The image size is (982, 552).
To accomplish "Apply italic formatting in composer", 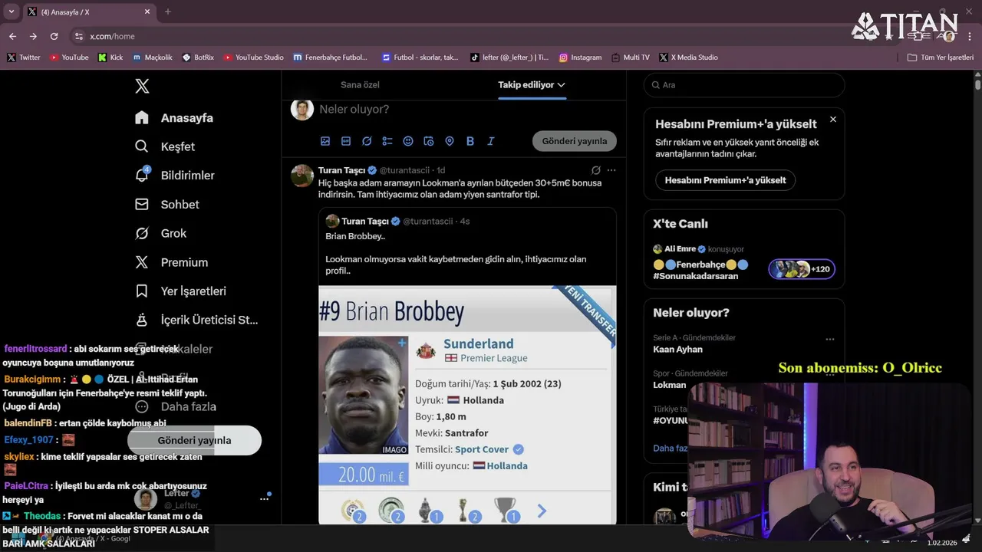I will click(491, 141).
